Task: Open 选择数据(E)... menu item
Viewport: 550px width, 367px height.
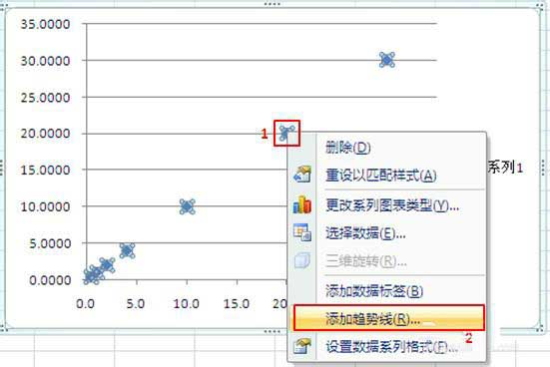Action: click(365, 232)
